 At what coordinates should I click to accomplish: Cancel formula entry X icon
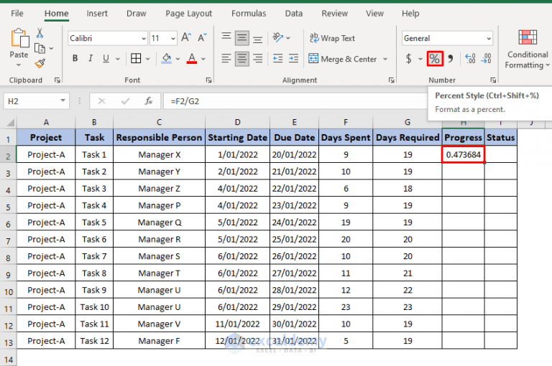pyautogui.click(x=102, y=101)
